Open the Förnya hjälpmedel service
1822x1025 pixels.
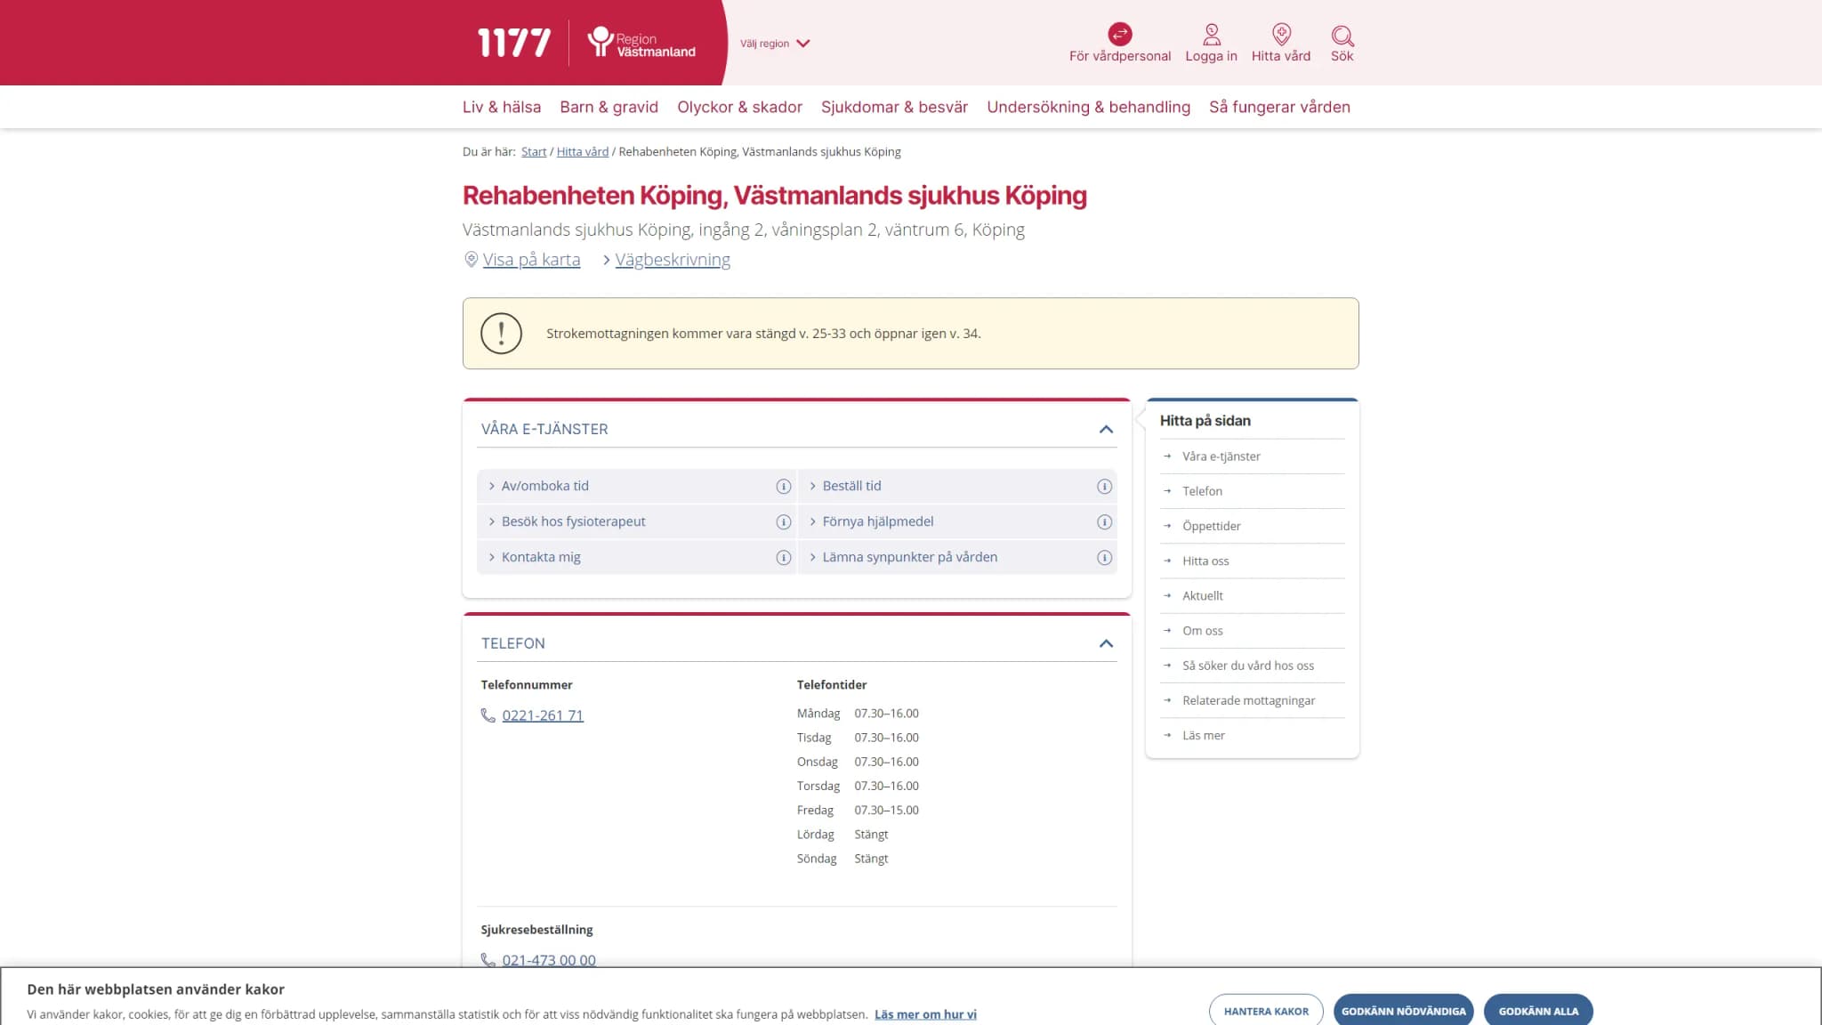(x=877, y=521)
